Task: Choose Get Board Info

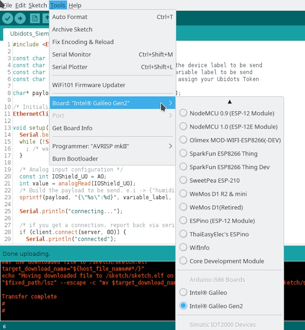Action: 113,128
